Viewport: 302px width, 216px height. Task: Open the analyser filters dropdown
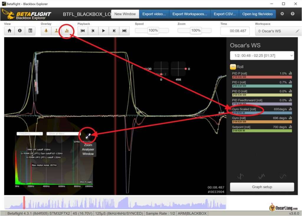(x=63, y=133)
